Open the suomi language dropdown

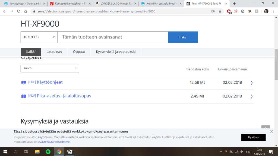click(x=50, y=69)
